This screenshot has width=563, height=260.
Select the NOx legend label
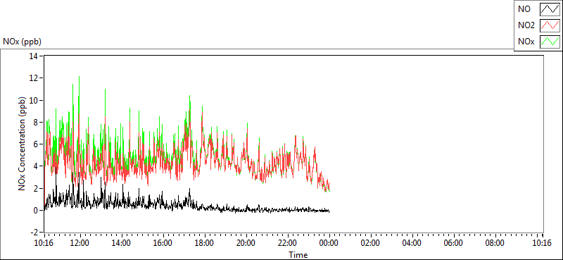(526, 42)
